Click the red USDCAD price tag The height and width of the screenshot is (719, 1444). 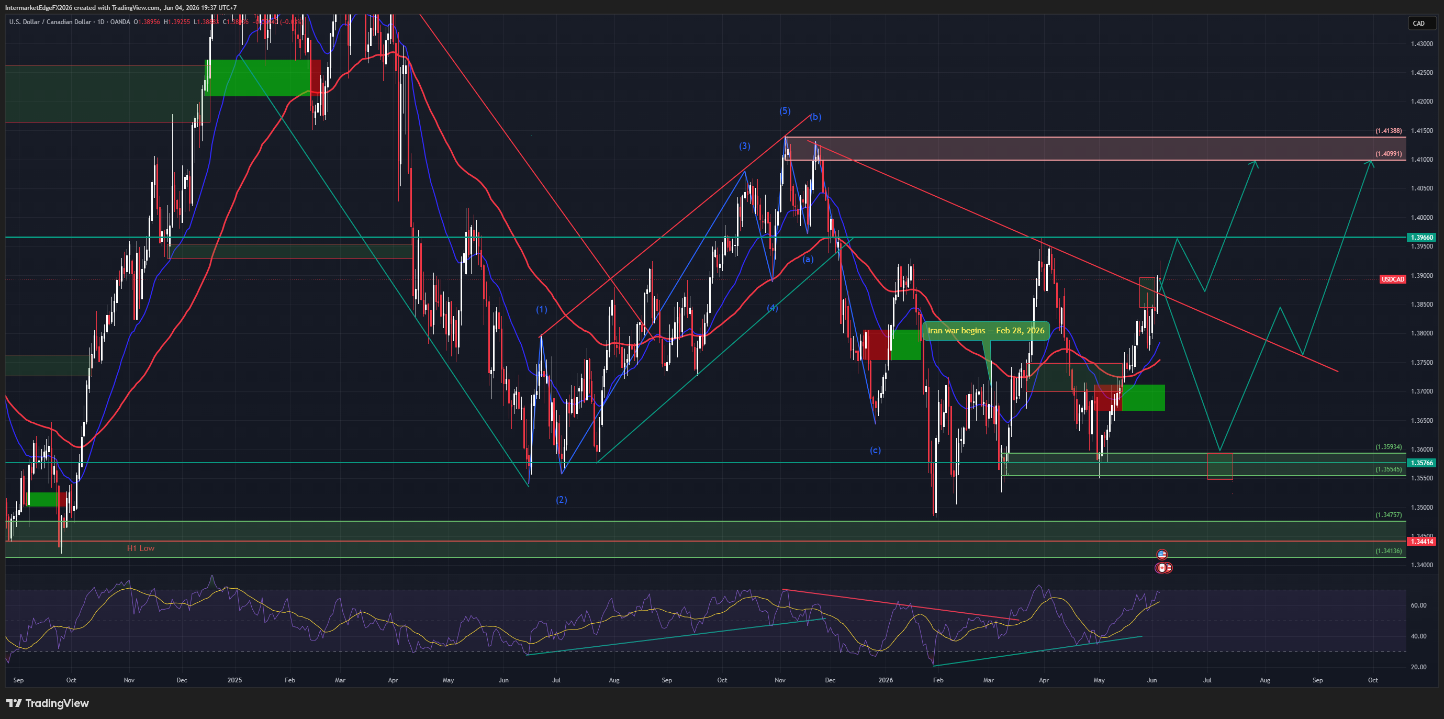(1392, 279)
